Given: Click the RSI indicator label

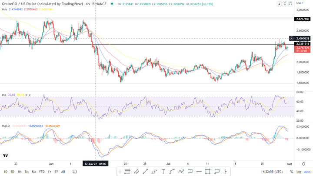Looking at the screenshot, I should point(4,95).
